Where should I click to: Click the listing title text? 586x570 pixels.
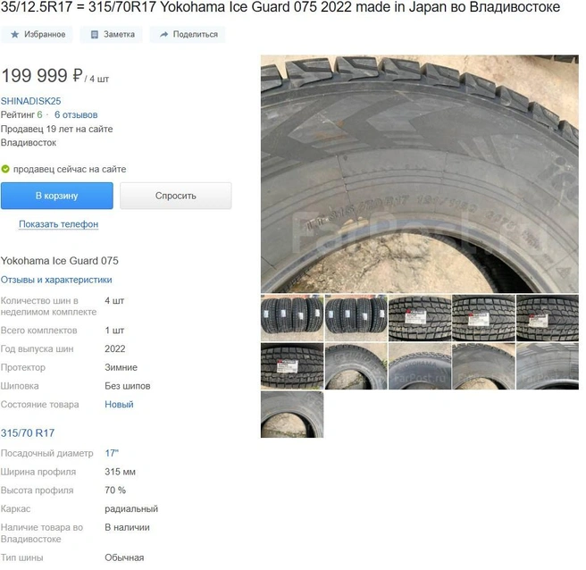280,7
